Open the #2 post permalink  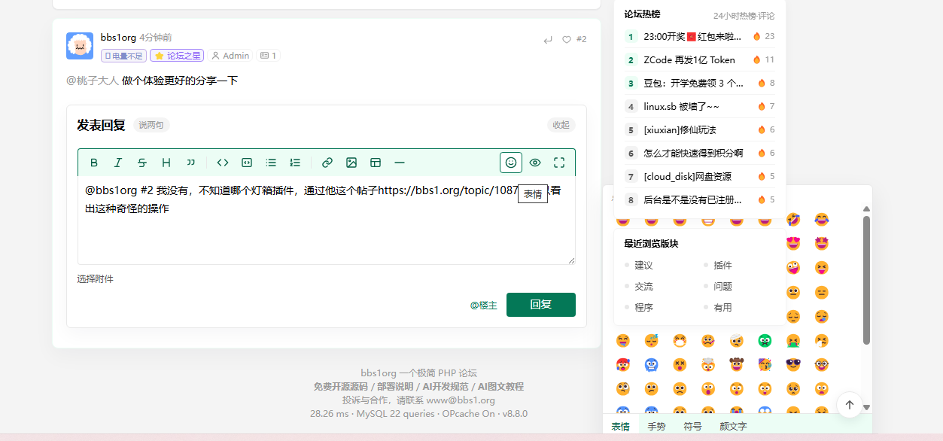tap(581, 39)
